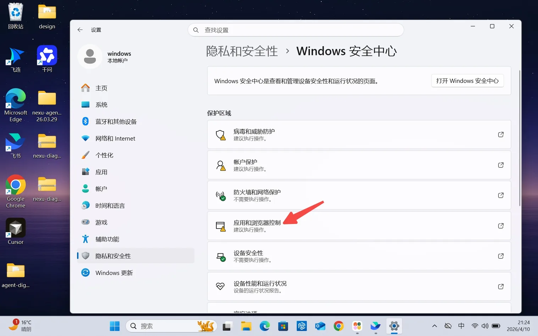Viewport: 538px width, 336px height.
Task: Click the 蓝牙和其他设备 Bluetooth icon
Action: 85,121
